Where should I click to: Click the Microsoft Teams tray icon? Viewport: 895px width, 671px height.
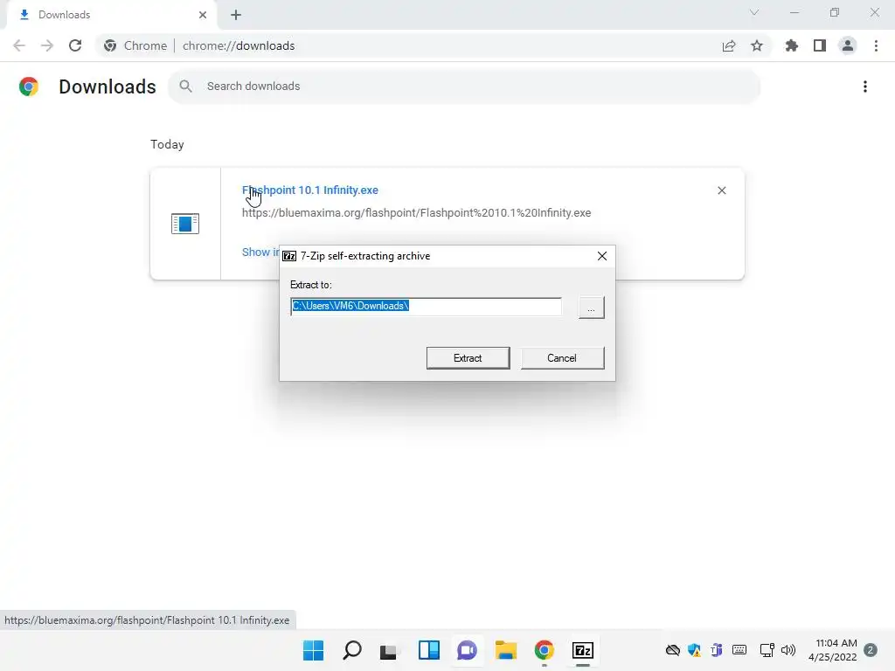(717, 650)
